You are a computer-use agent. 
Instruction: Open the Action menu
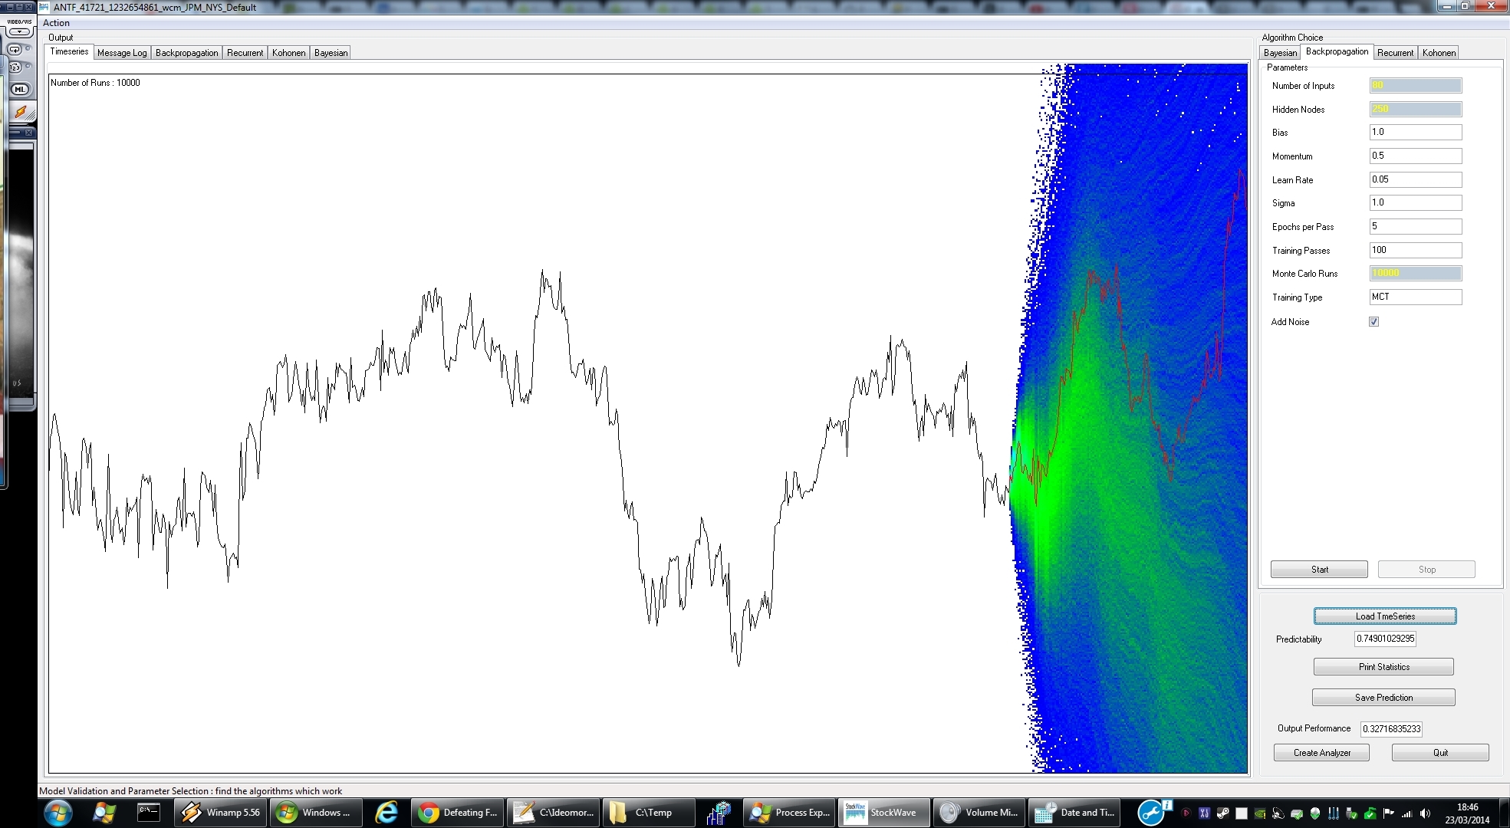(x=56, y=23)
